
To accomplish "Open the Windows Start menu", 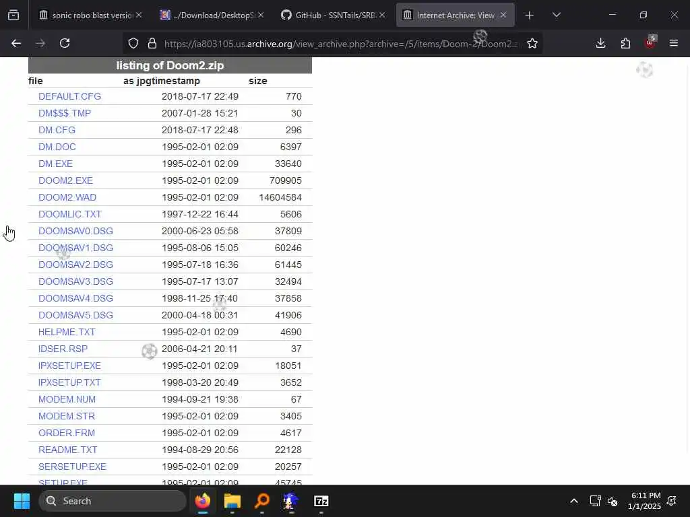I will tap(22, 501).
